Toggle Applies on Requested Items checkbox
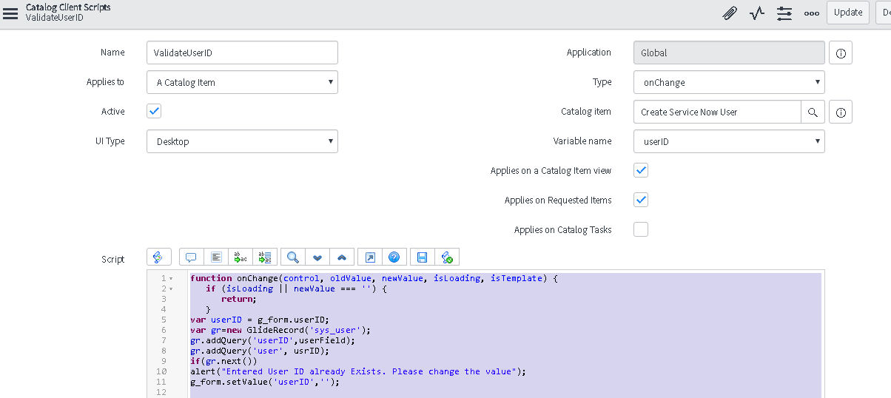Viewport: 891px width, 398px height. [641, 200]
